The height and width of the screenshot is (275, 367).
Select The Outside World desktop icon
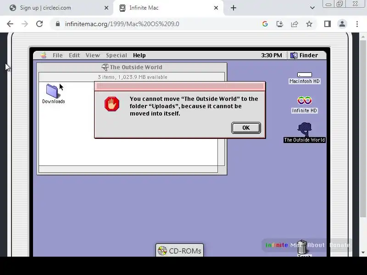pos(304,132)
